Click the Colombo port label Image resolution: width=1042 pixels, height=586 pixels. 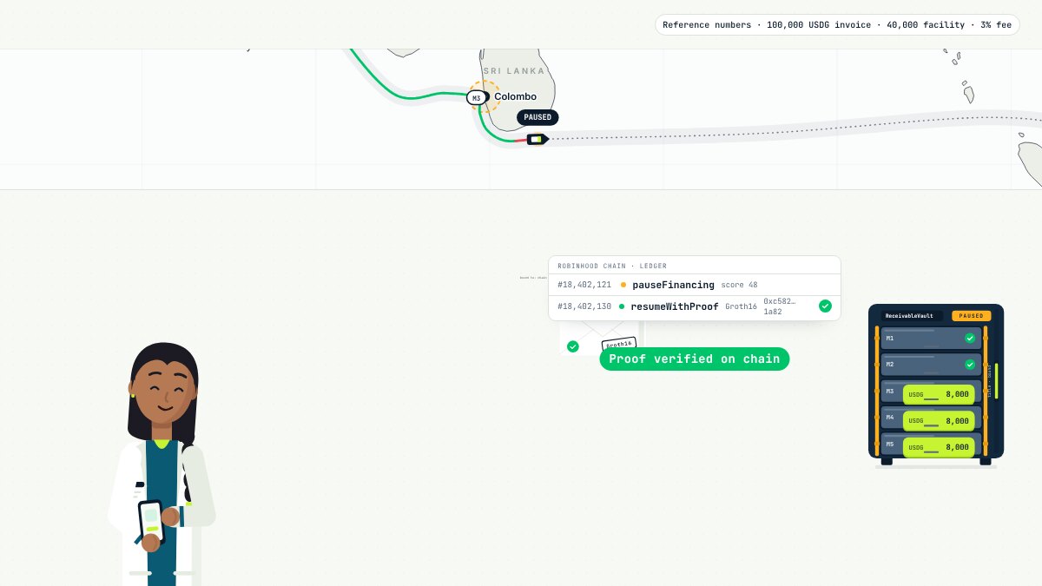515,96
